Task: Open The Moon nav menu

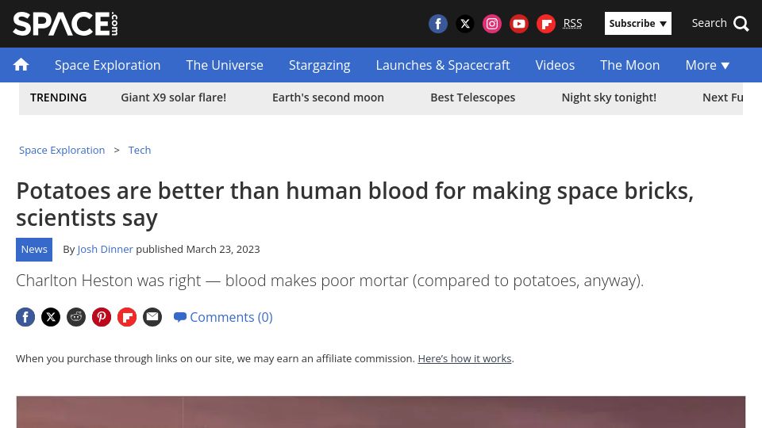Action: [x=629, y=65]
